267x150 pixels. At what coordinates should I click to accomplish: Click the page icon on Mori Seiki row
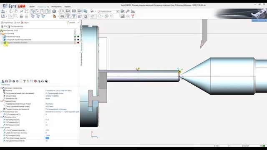tap(75, 30)
